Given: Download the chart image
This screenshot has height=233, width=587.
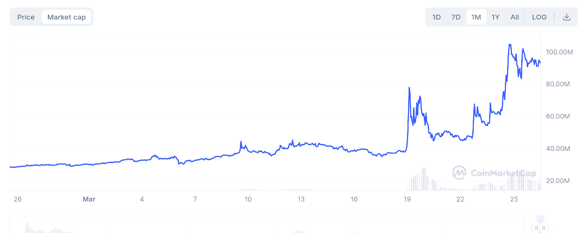Looking at the screenshot, I should coord(566,17).
